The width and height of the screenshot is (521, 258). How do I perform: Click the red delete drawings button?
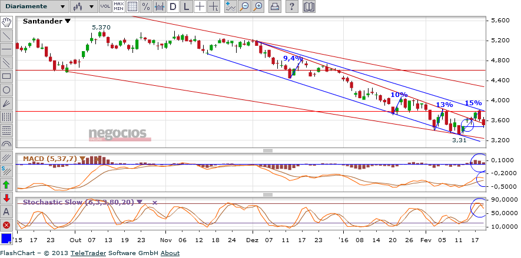(6, 225)
